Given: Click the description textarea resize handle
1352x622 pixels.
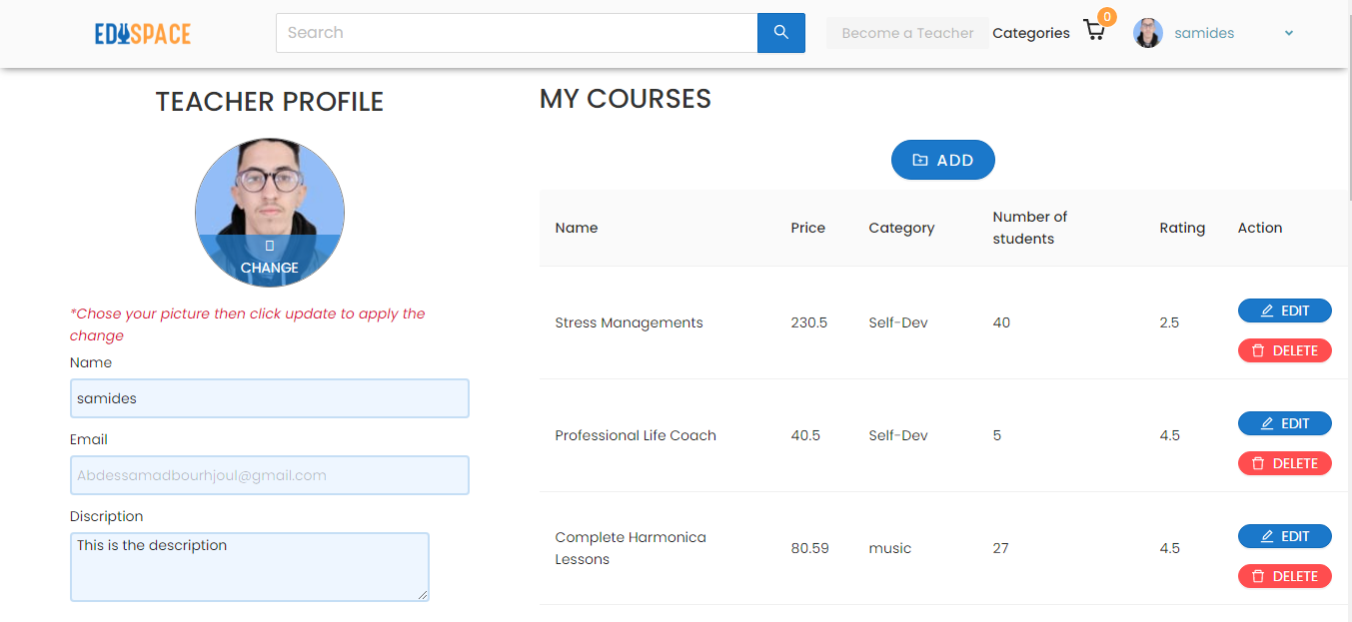Looking at the screenshot, I should [x=423, y=595].
